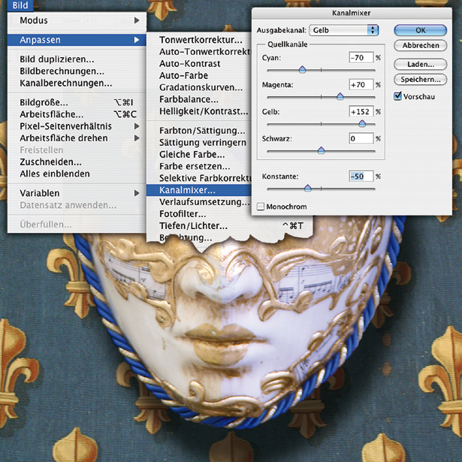Open Pixel-Seitenverhältnis submenu
Image resolution: width=462 pixels, height=462 pixels.
pyautogui.click(x=77, y=126)
